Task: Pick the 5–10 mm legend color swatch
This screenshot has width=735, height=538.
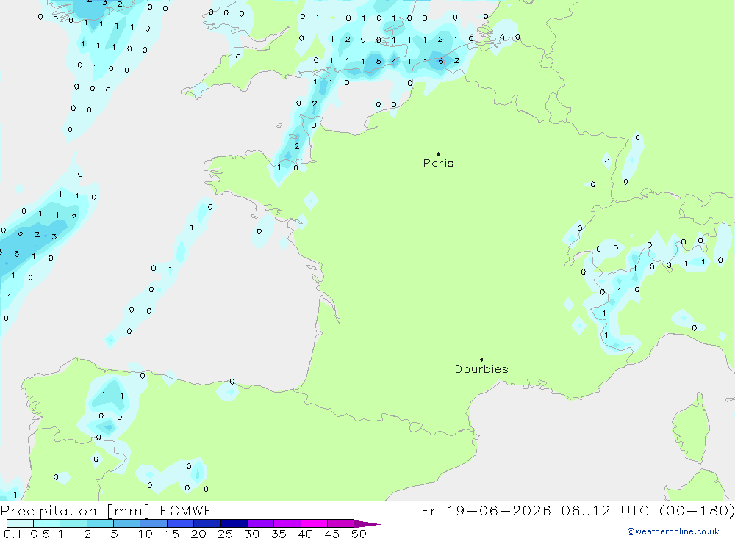Action: [x=127, y=523]
